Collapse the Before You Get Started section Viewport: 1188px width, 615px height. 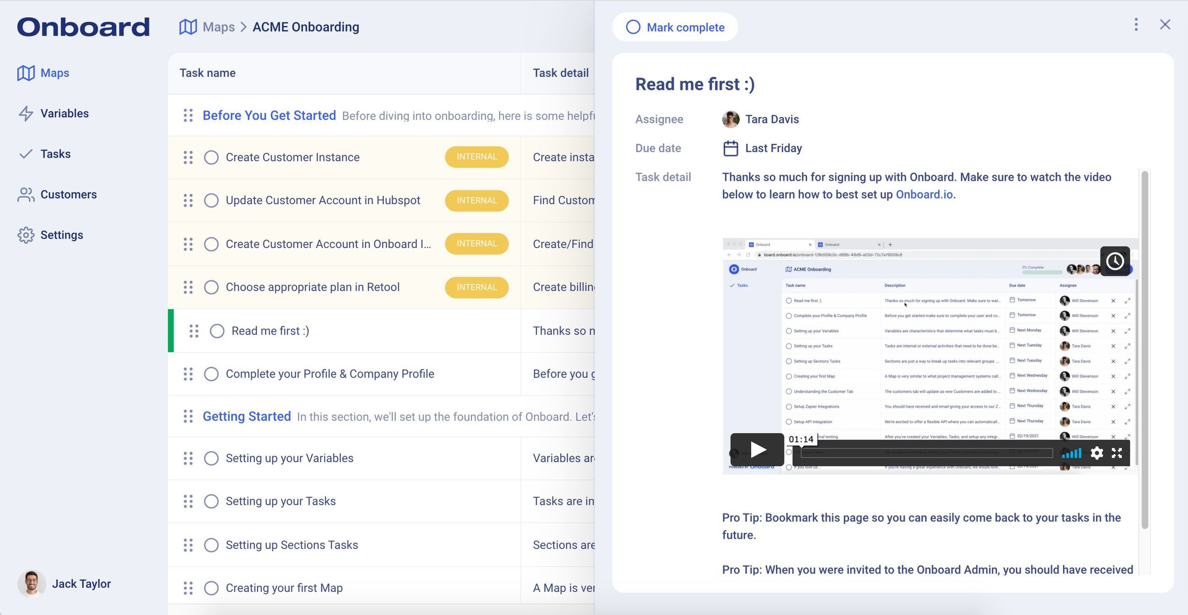(269, 115)
